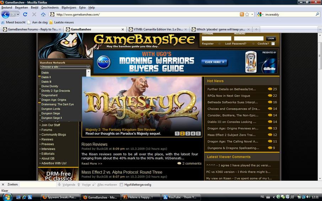Screen dimensions: 322x201
Task: Click the Stop loading X button
Action: [34, 14]
